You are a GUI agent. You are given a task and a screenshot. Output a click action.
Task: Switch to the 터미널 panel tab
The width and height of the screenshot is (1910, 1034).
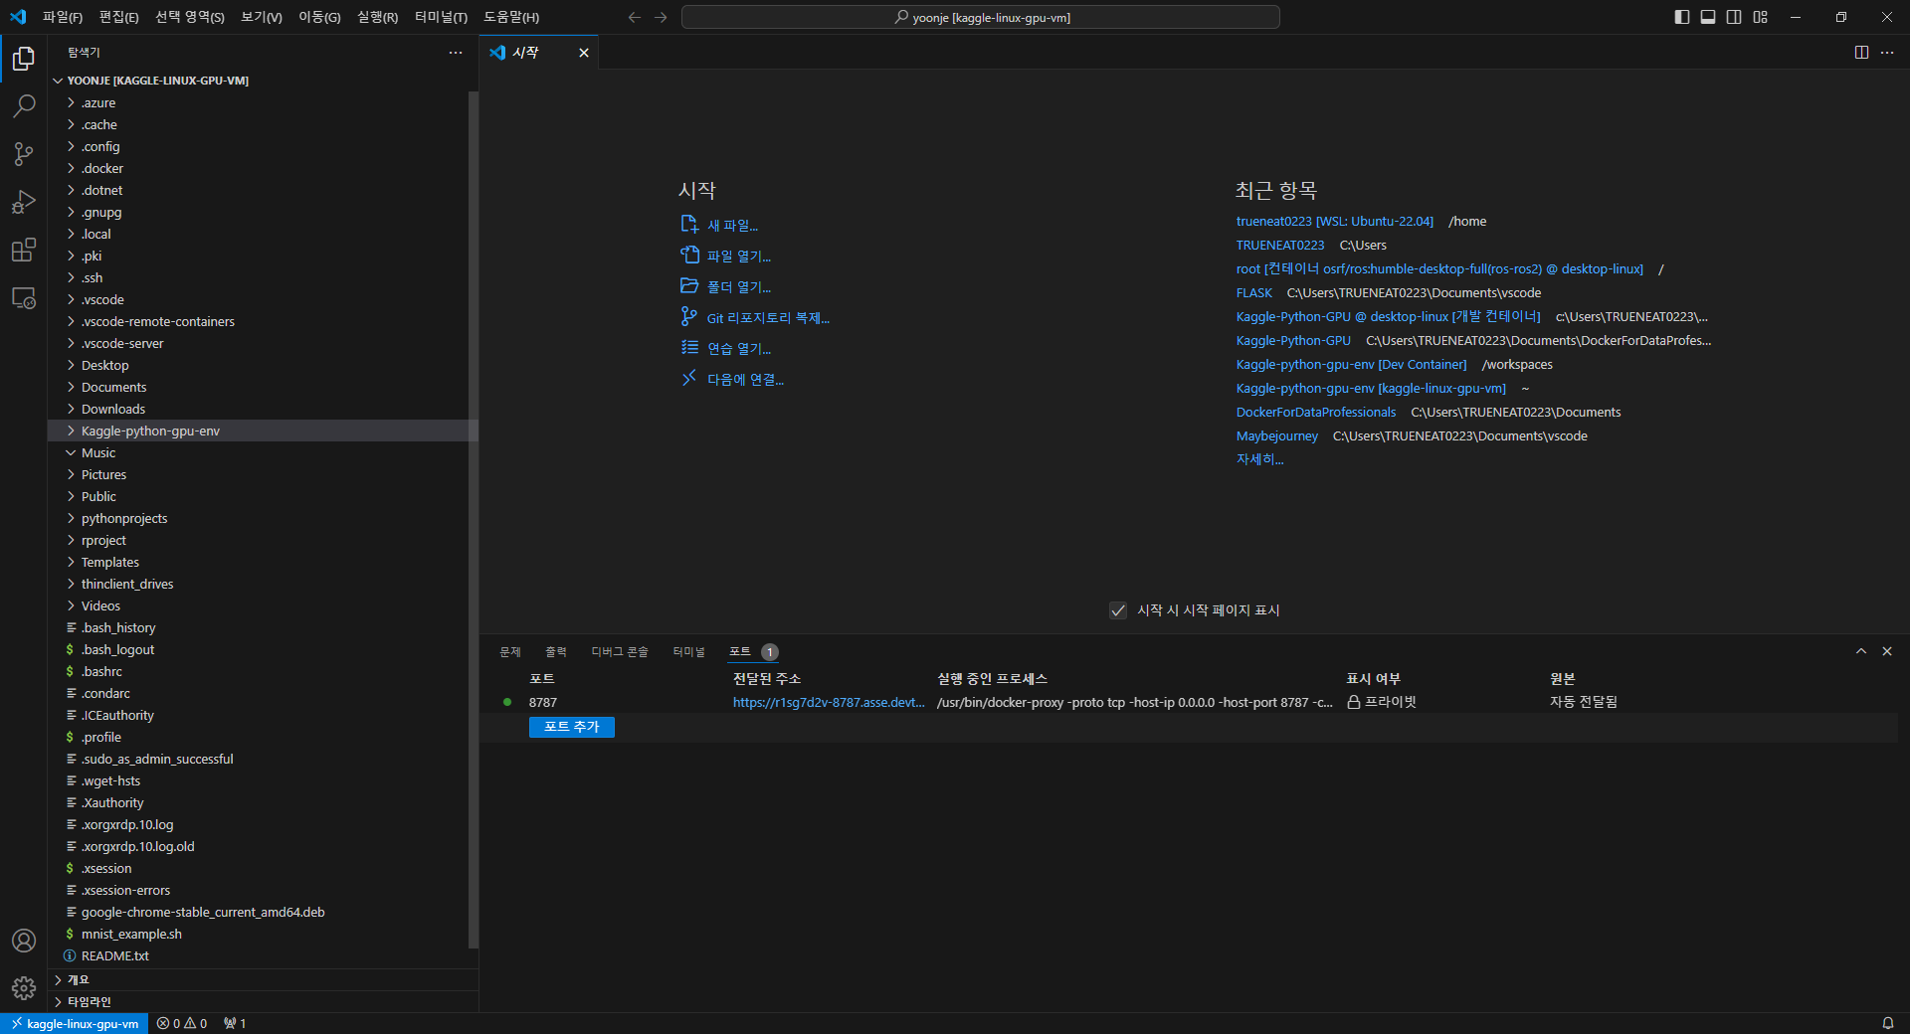point(688,652)
